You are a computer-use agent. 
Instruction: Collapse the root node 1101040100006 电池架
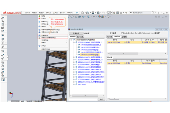(x=71, y=40)
